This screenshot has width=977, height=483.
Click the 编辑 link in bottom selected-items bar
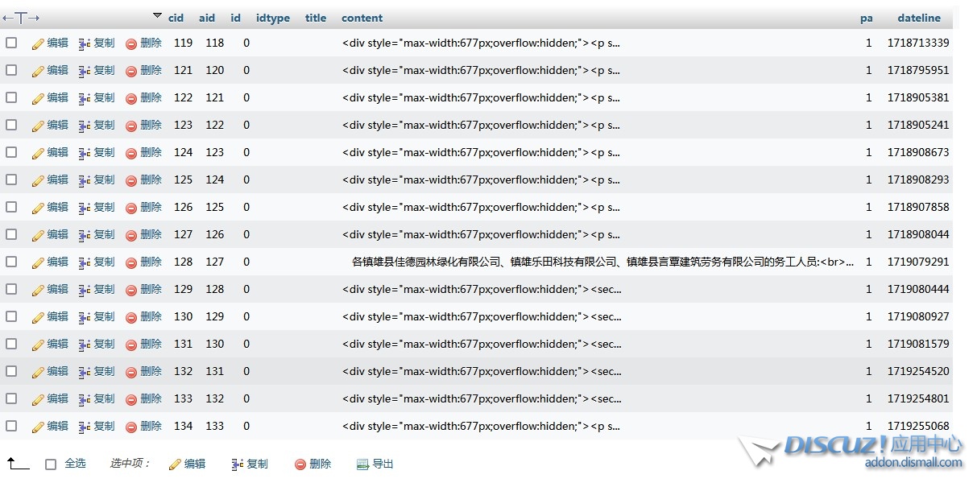coord(194,464)
